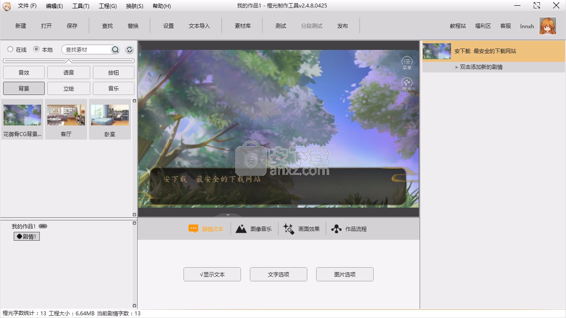Select the 音效 asset category

(24, 73)
